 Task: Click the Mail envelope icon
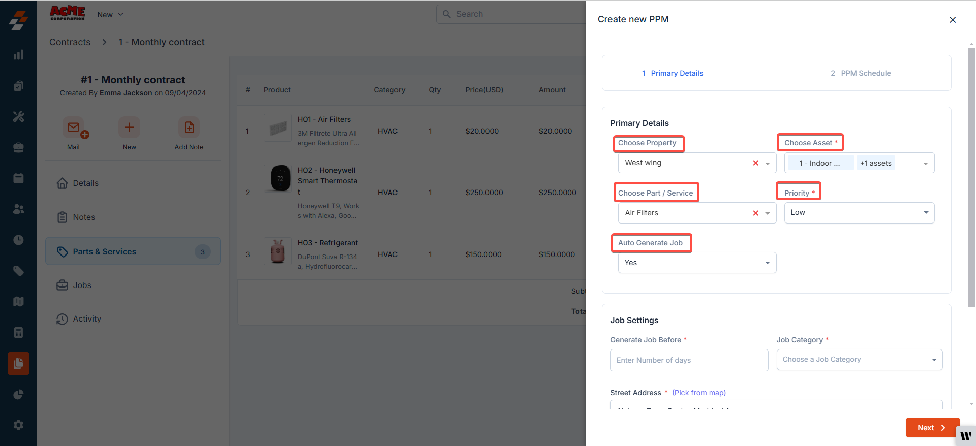click(74, 128)
